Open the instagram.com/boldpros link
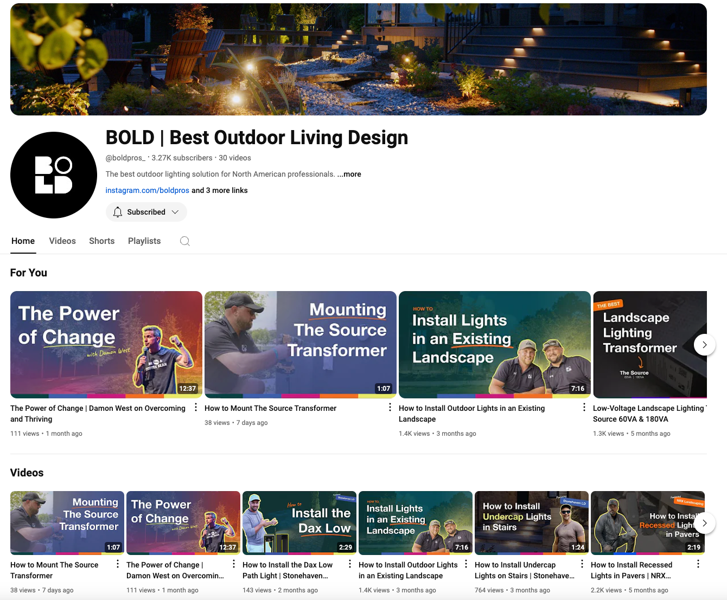Viewport: 727px width, 600px height. [x=147, y=190]
